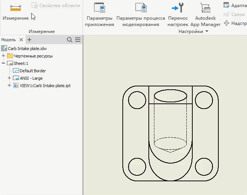Open the browser panel hamburger menu

[78, 40]
